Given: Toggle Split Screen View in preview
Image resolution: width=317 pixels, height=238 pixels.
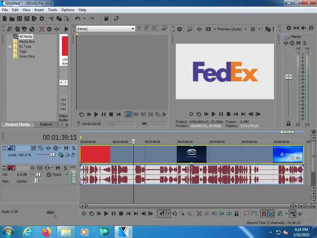Looking at the screenshot, I should coord(208,29).
